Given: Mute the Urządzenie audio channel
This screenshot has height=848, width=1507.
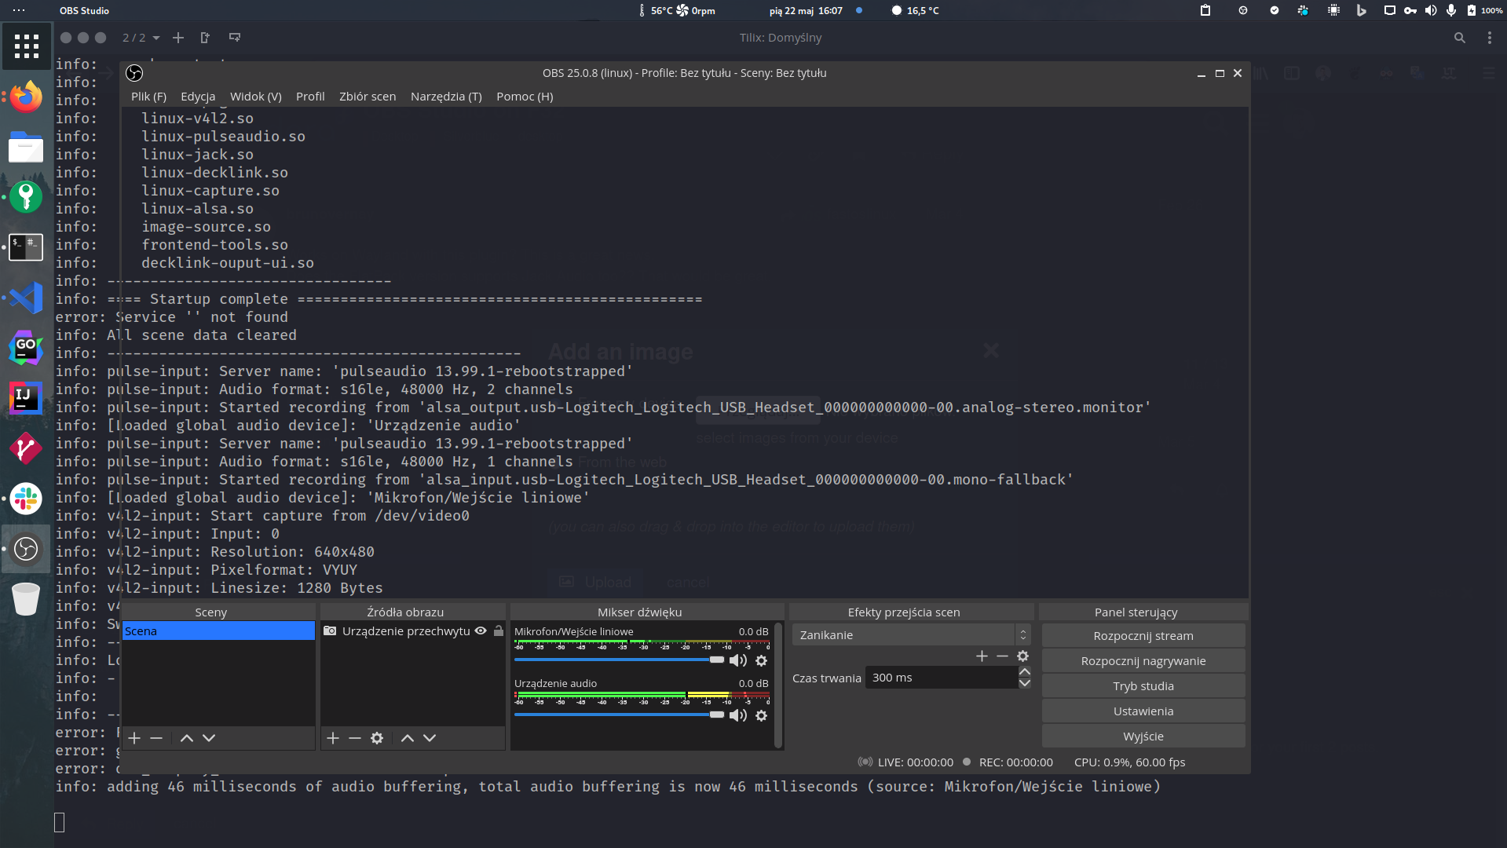Looking at the screenshot, I should (737, 716).
